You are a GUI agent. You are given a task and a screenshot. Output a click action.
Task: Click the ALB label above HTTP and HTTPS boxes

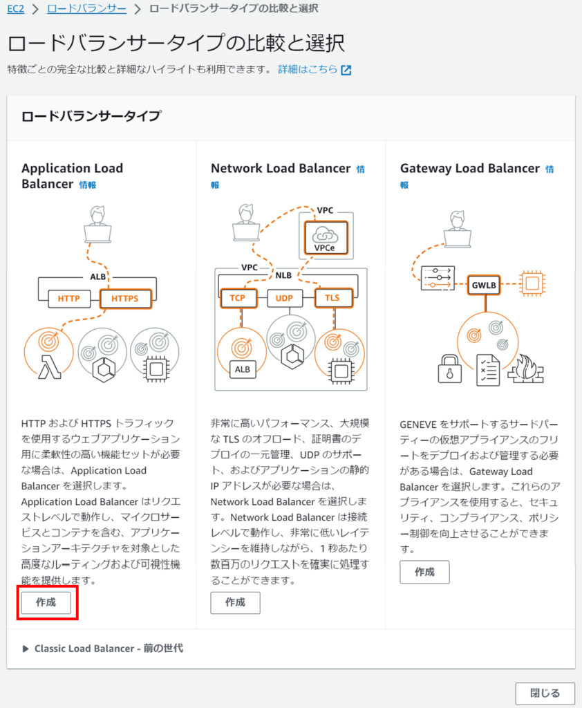[98, 277]
